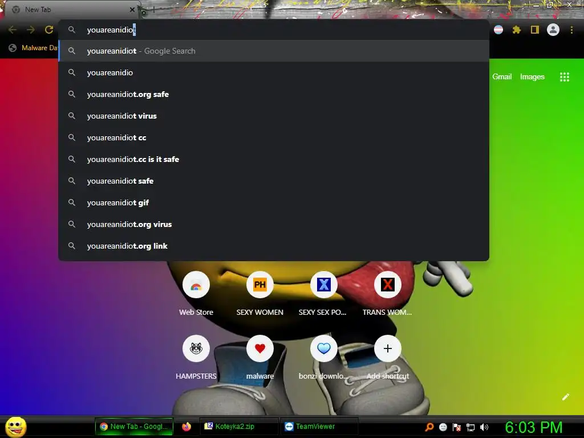Select the 'youareanidio' suggestion
This screenshot has height=438, width=584.
click(274, 72)
